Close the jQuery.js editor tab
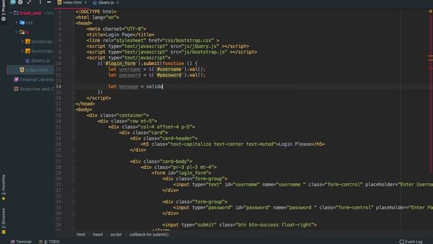433x244 pixels. (x=118, y=3)
